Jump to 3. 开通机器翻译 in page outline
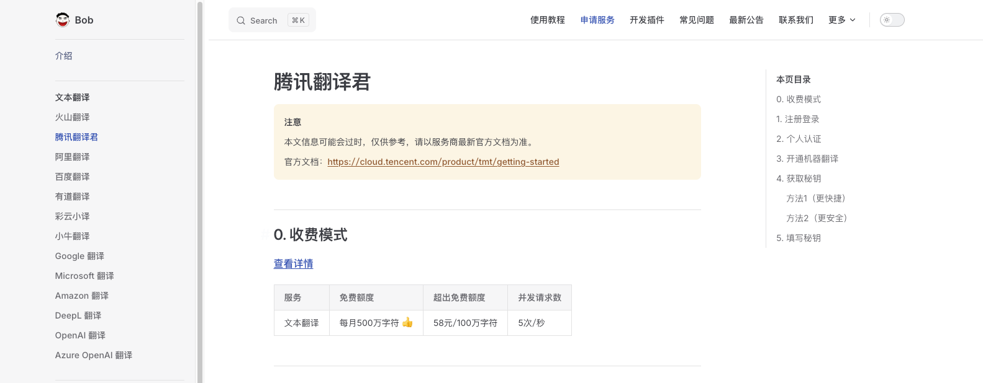This screenshot has width=983, height=383. [807, 159]
